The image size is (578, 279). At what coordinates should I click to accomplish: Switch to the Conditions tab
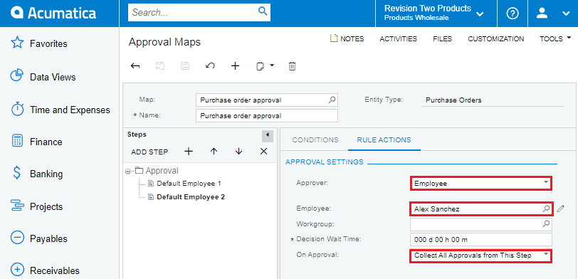(x=315, y=140)
